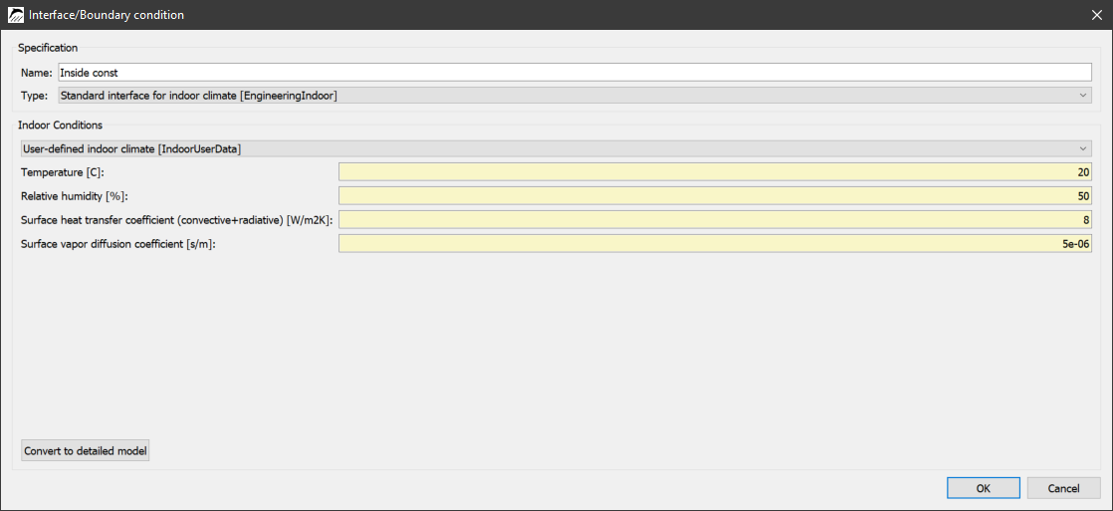Image resolution: width=1113 pixels, height=511 pixels.
Task: Click the surface vapor diffusion coefficient field
Action: (x=715, y=244)
